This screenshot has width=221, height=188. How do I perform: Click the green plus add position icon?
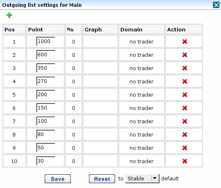tap(9, 15)
